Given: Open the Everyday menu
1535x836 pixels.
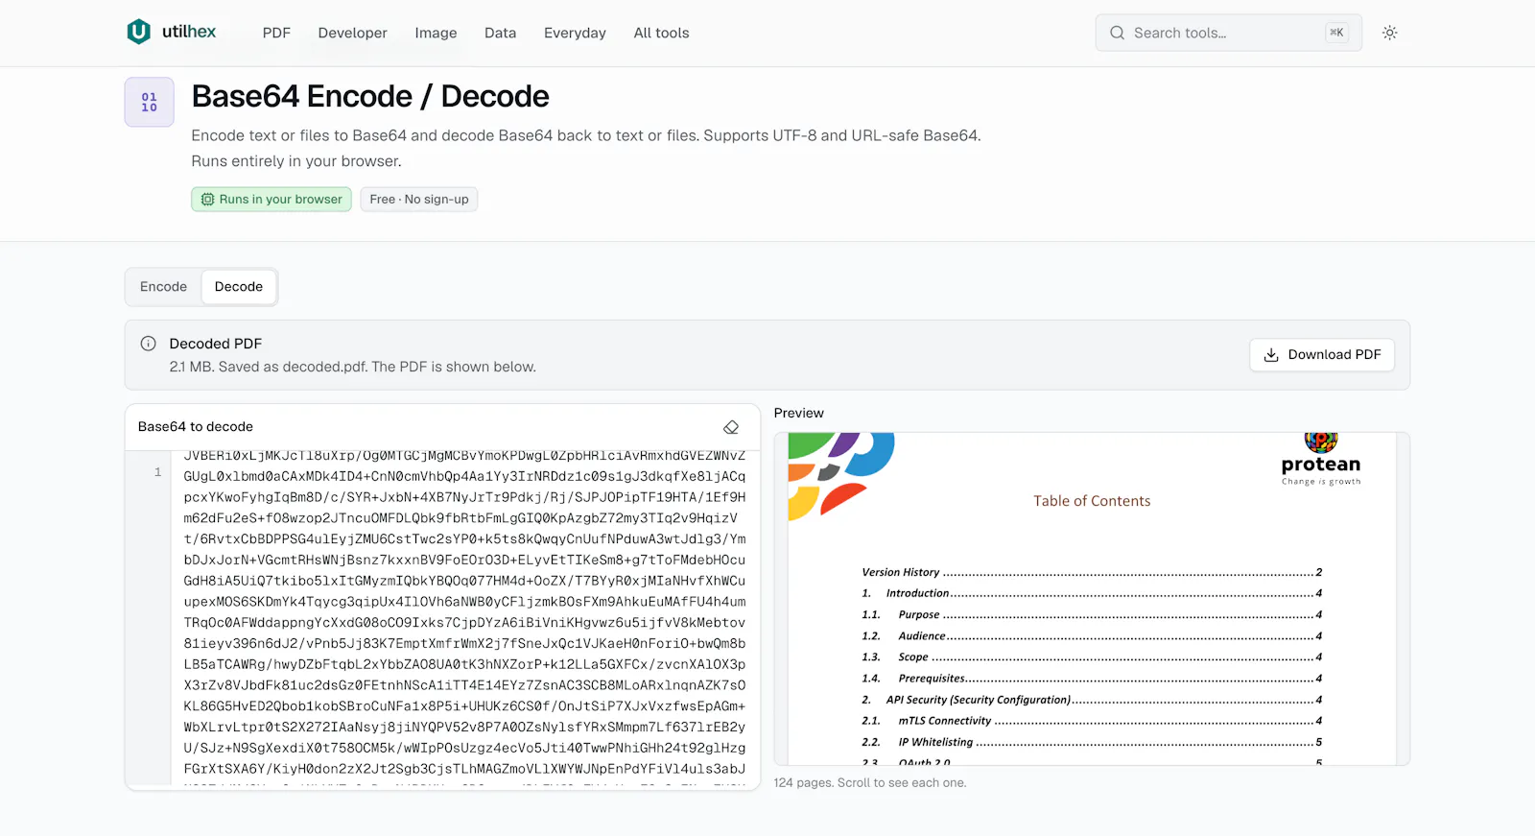Looking at the screenshot, I should click(575, 33).
